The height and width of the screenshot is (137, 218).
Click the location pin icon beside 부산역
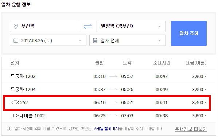coord(16,26)
